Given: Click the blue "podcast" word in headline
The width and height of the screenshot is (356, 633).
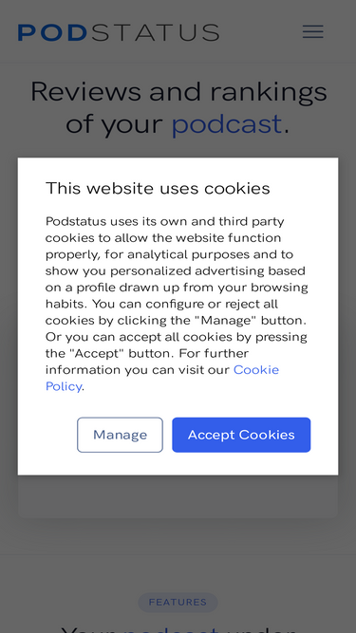Looking at the screenshot, I should (x=227, y=124).
